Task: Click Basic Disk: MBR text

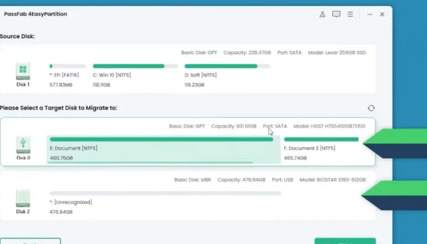Action: coord(193,180)
